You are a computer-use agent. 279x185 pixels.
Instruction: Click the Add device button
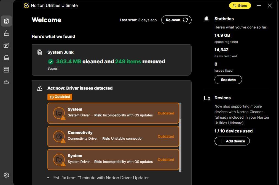point(232,141)
